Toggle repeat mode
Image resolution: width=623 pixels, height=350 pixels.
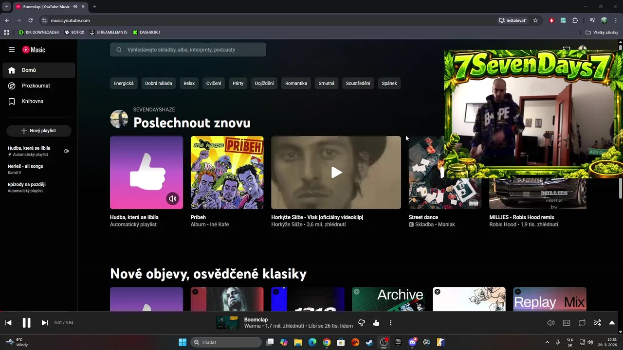(582, 323)
